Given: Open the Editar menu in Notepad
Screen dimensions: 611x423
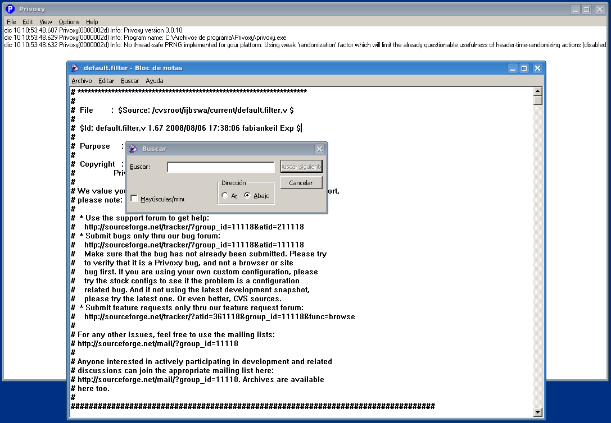Looking at the screenshot, I should point(106,81).
